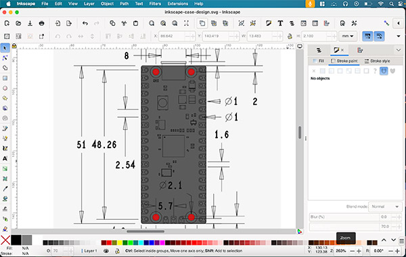
Task: Click the Save document icon
Action: [x=30, y=23]
